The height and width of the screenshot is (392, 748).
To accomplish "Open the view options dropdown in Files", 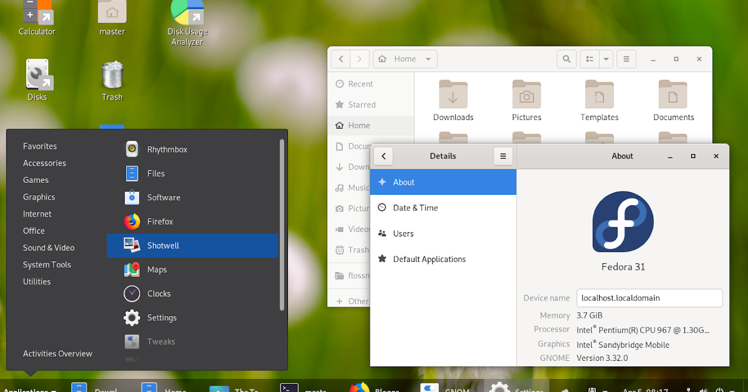I will pos(605,58).
